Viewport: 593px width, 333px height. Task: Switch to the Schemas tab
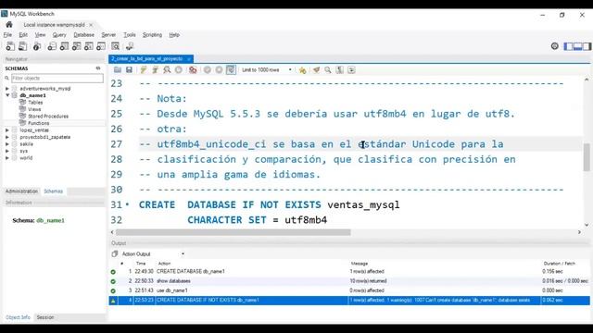[54, 191]
